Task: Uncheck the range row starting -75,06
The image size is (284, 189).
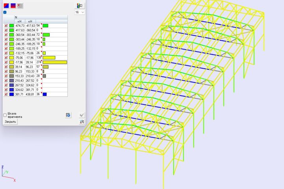Action: [6, 58]
